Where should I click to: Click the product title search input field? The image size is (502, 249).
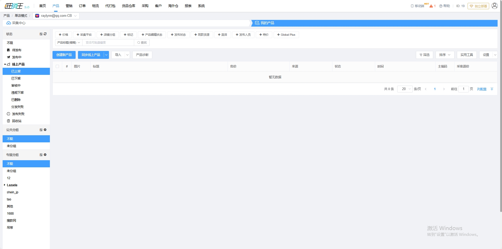coord(108,43)
